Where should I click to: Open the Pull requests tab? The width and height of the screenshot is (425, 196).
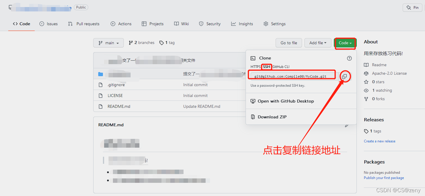click(x=84, y=24)
